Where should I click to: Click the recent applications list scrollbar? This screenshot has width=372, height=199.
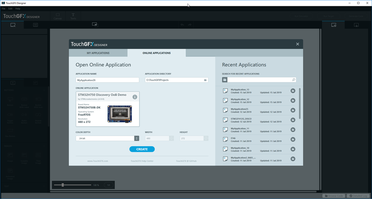(300, 104)
